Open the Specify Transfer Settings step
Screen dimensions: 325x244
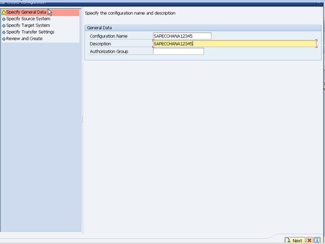30,32
